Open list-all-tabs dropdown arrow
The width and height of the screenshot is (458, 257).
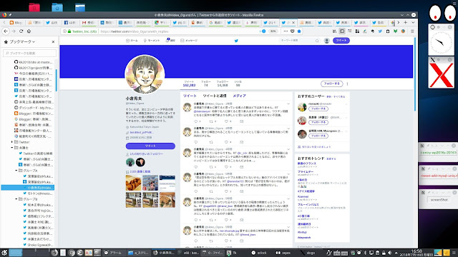[413, 22]
